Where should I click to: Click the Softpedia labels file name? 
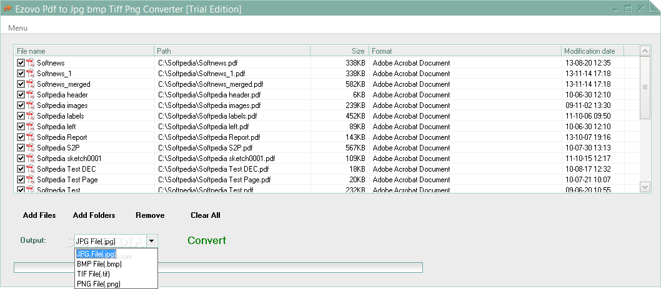click(x=60, y=116)
